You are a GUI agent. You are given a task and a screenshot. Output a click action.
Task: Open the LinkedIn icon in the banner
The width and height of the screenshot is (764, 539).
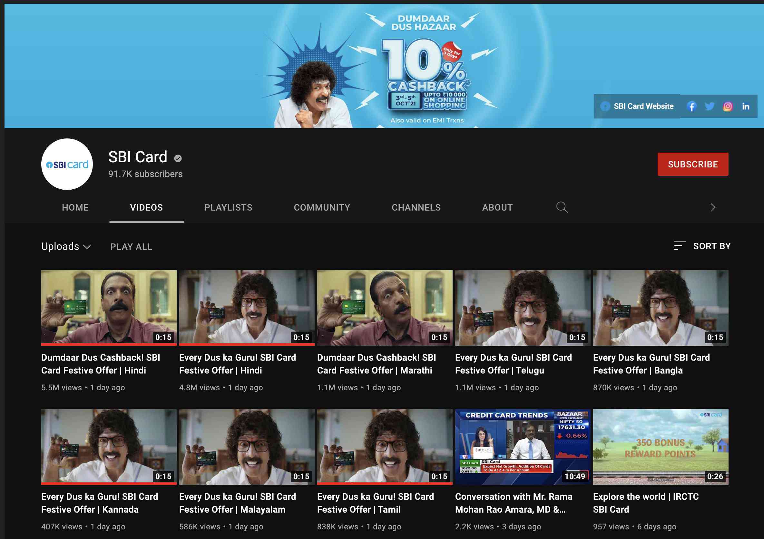click(746, 106)
